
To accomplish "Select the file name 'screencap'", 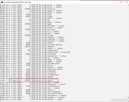I will (52, 73).
